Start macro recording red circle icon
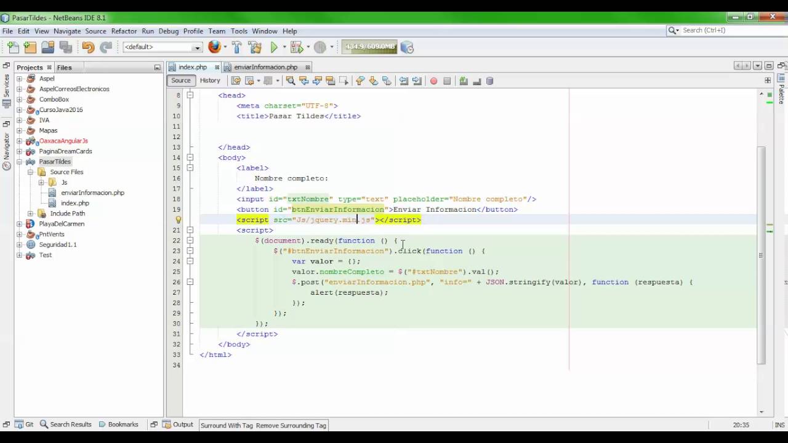Viewport: 788px width, 443px height. (433, 81)
